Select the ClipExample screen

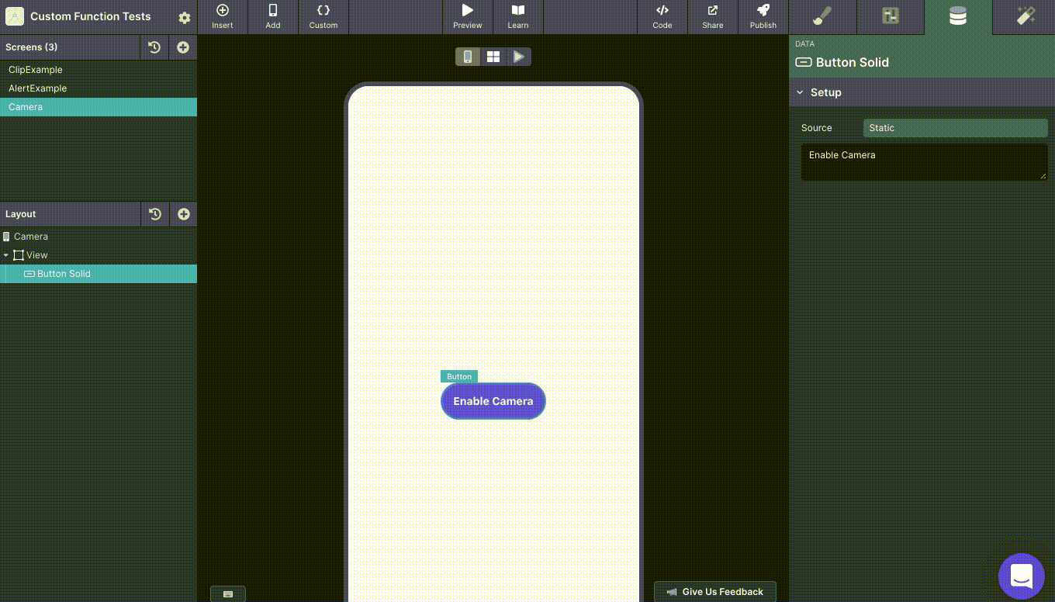[x=99, y=70]
